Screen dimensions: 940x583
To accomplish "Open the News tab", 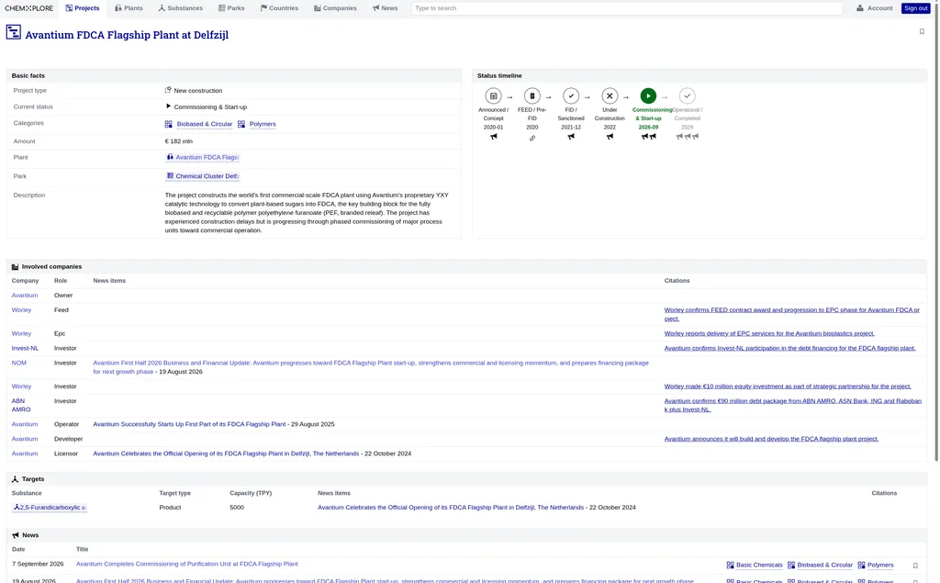I will pos(385,8).
